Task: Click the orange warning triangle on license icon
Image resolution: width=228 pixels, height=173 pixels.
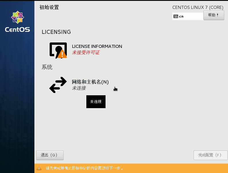Action: [x=62, y=54]
